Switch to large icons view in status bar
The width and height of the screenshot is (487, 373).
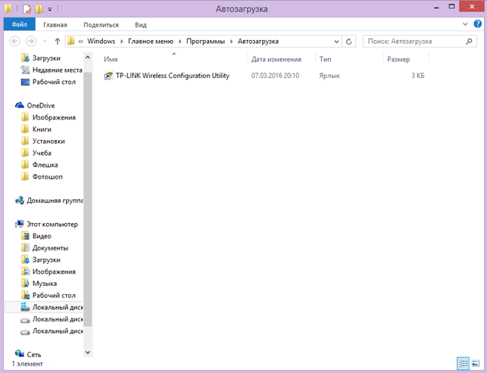coord(476,364)
